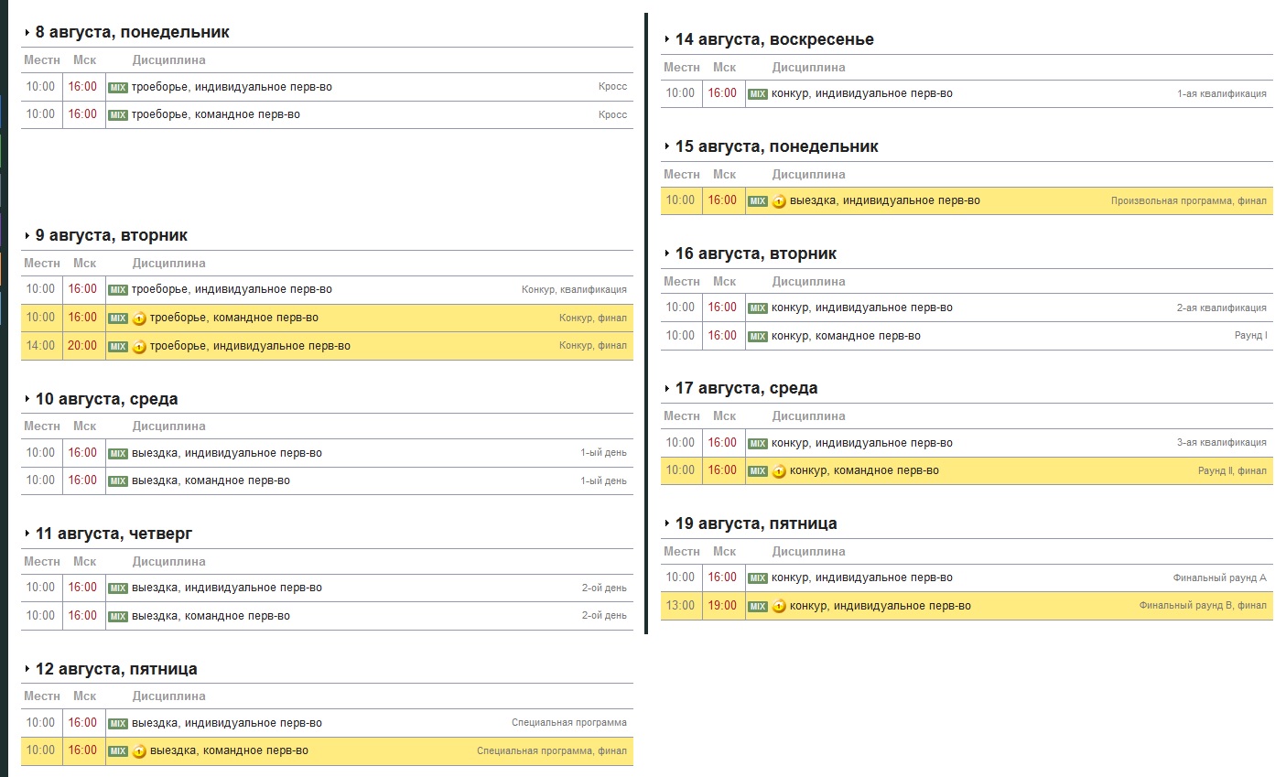Toggle the triangle beside '14 августа, воскресенье'
The image size is (1286, 777).
point(667,40)
